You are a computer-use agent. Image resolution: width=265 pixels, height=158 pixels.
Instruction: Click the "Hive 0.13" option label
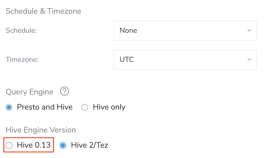pos(34,145)
